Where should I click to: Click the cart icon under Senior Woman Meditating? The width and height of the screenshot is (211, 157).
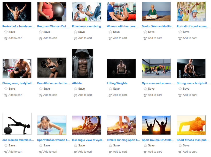(x=145, y=38)
